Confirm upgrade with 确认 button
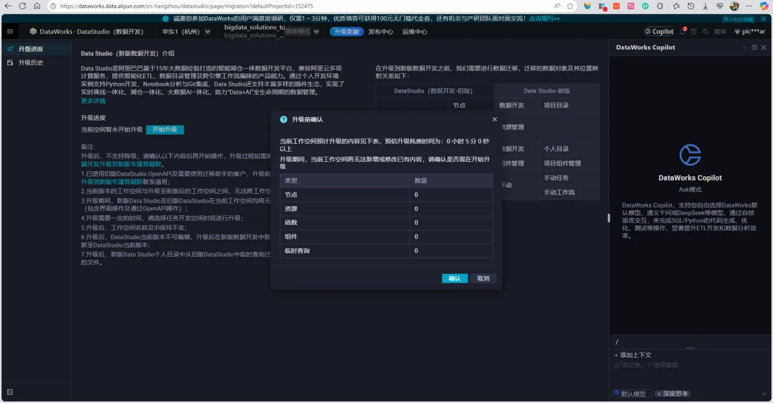The height and width of the screenshot is (403, 773). pyautogui.click(x=455, y=278)
